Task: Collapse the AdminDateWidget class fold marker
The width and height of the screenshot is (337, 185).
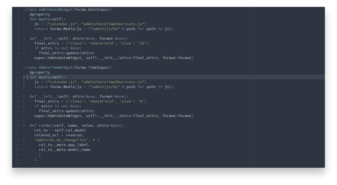Action: (x=23, y=9)
